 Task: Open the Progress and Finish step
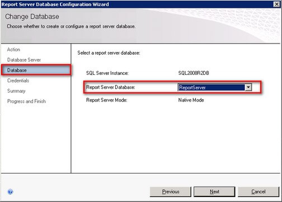coord(26,101)
